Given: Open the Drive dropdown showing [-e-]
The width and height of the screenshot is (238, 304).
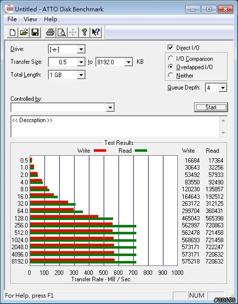Looking at the screenshot, I should click(x=81, y=49).
